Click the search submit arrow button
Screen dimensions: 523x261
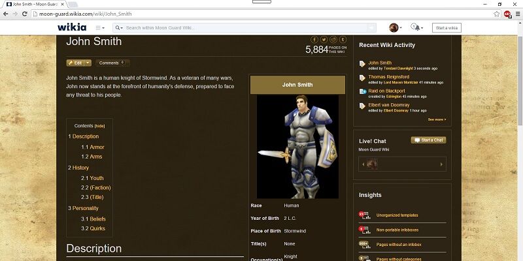(x=371, y=27)
